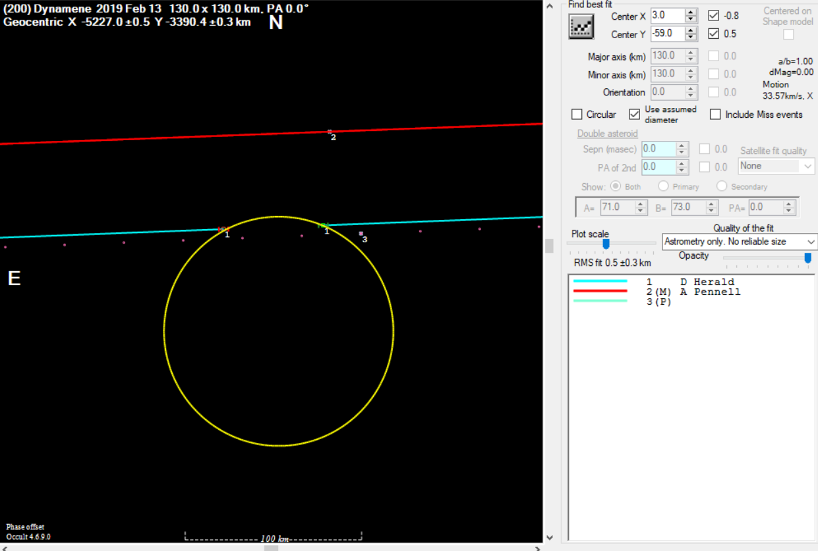Click the A= value field
The width and height of the screenshot is (818, 551).
coord(618,207)
